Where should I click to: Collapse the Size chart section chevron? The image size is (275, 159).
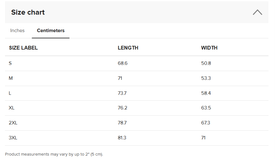[x=257, y=12]
